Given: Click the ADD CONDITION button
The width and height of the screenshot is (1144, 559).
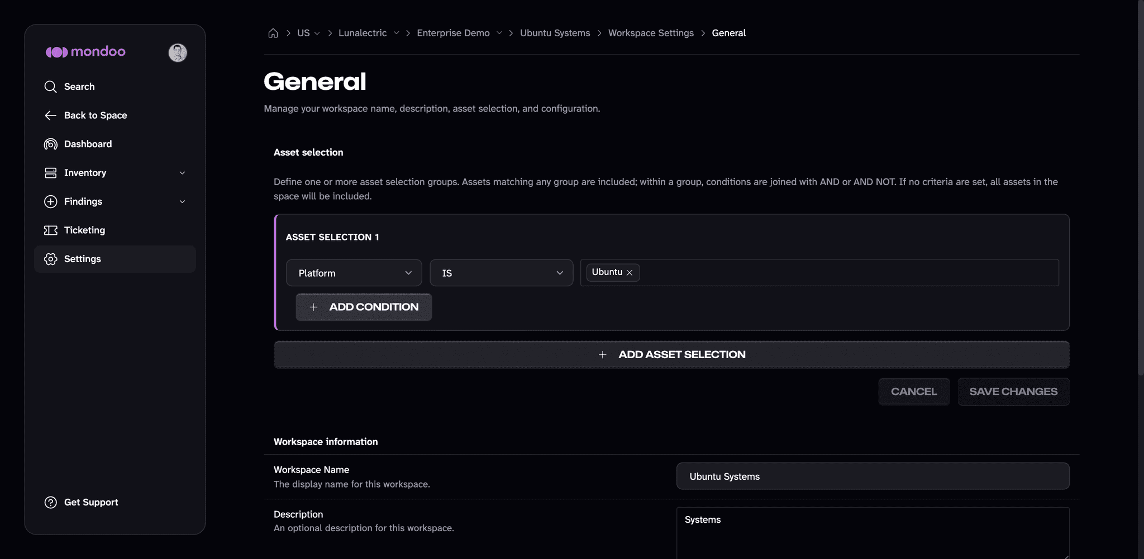Looking at the screenshot, I should [364, 307].
